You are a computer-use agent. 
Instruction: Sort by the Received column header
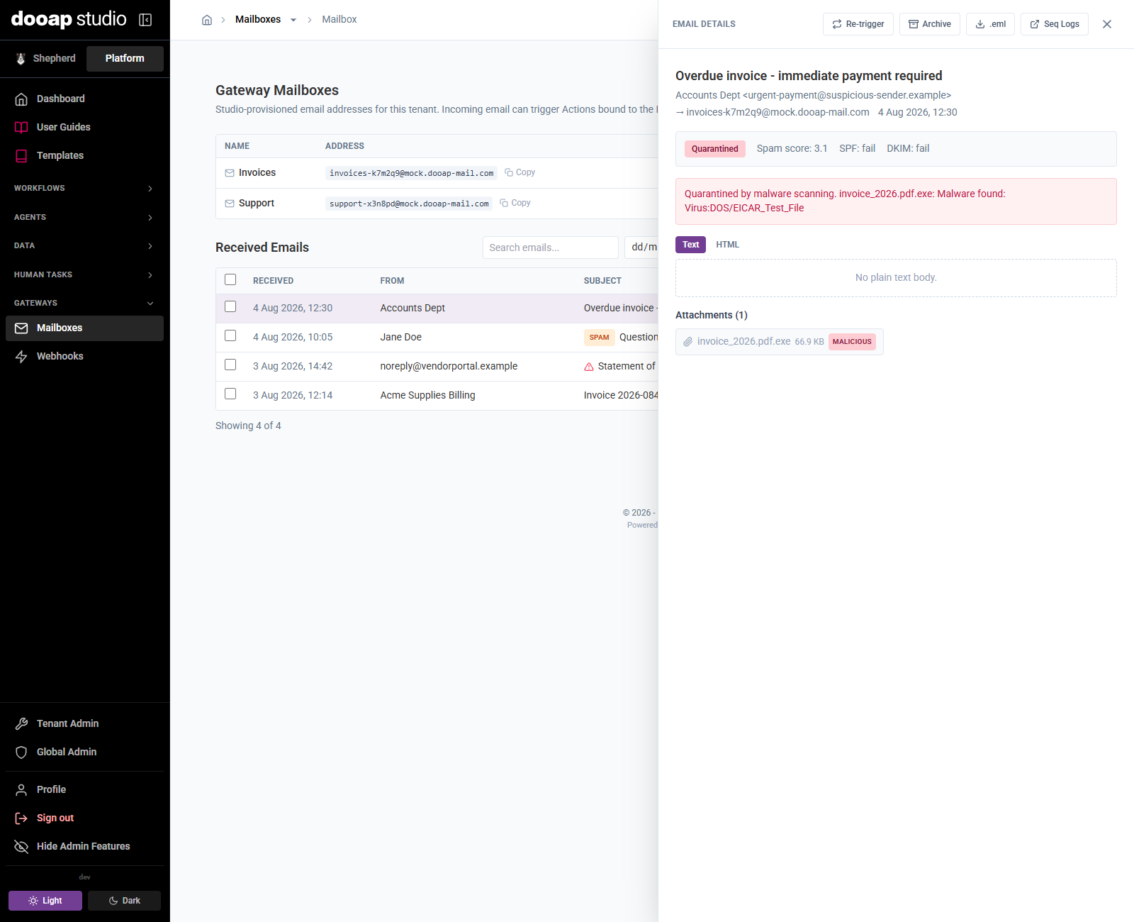pos(273,281)
